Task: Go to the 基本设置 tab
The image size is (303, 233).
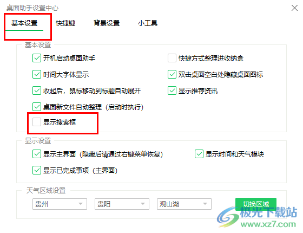Action: tap(24, 23)
